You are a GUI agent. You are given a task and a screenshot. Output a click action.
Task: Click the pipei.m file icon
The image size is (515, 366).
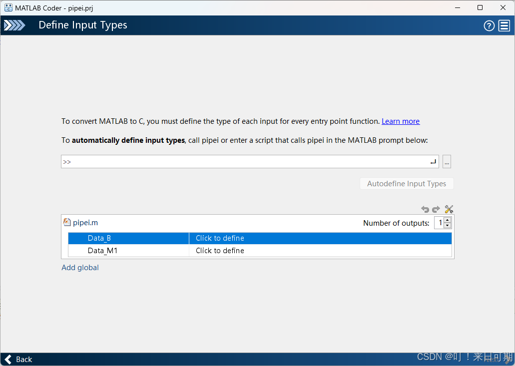pos(66,222)
